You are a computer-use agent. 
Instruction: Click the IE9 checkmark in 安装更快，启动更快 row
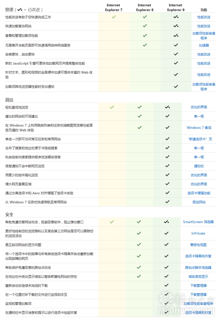click(x=176, y=54)
